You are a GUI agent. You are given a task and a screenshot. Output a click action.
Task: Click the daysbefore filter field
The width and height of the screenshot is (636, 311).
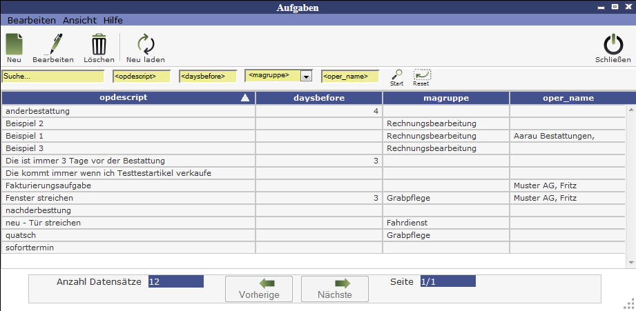click(207, 76)
